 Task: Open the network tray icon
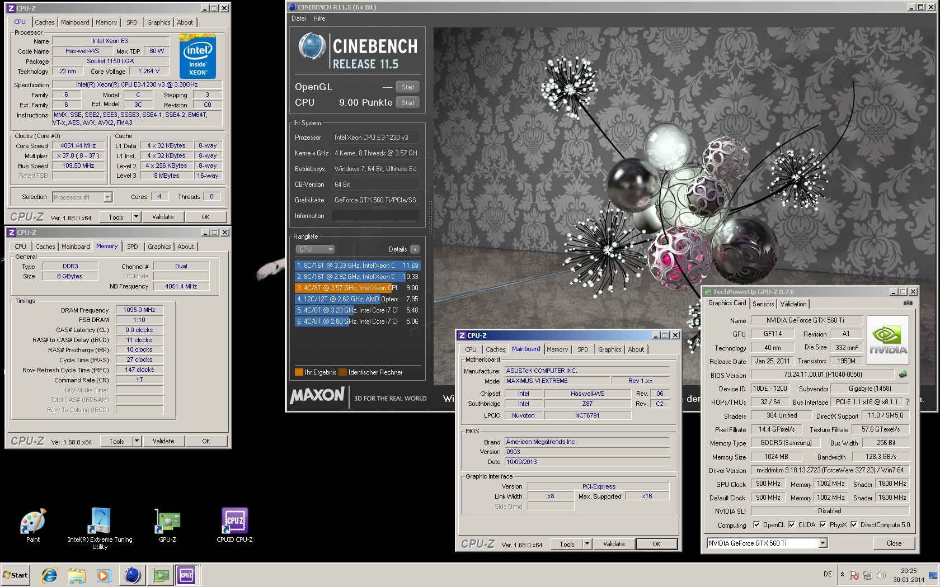click(x=868, y=575)
